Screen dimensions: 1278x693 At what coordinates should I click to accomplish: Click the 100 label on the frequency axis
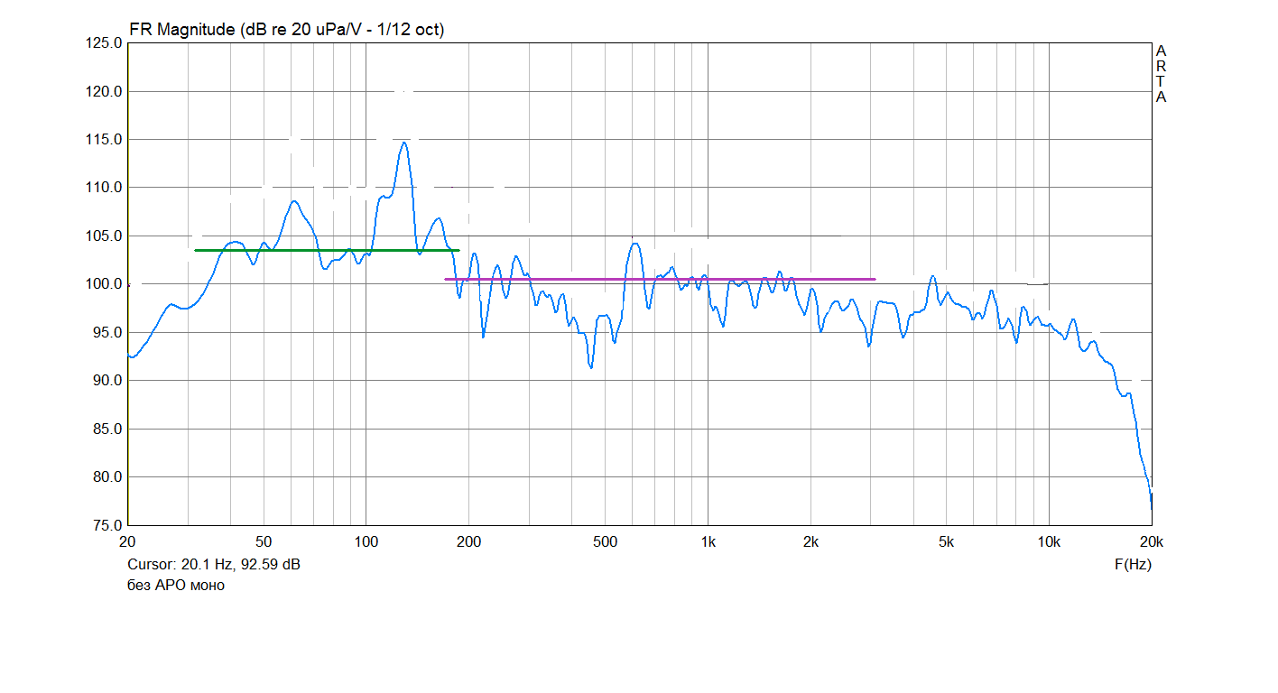(x=366, y=542)
